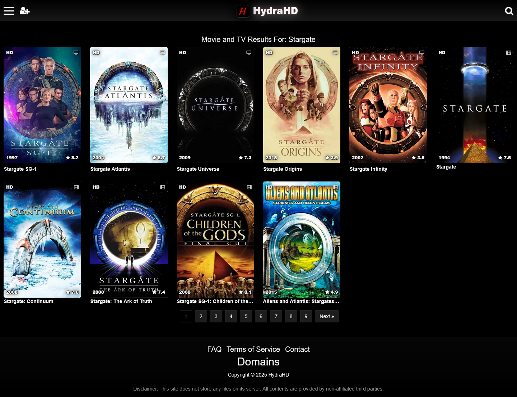Open the Stargate: Continuum title link
Screen dimensions: 517x397
[x=29, y=301]
